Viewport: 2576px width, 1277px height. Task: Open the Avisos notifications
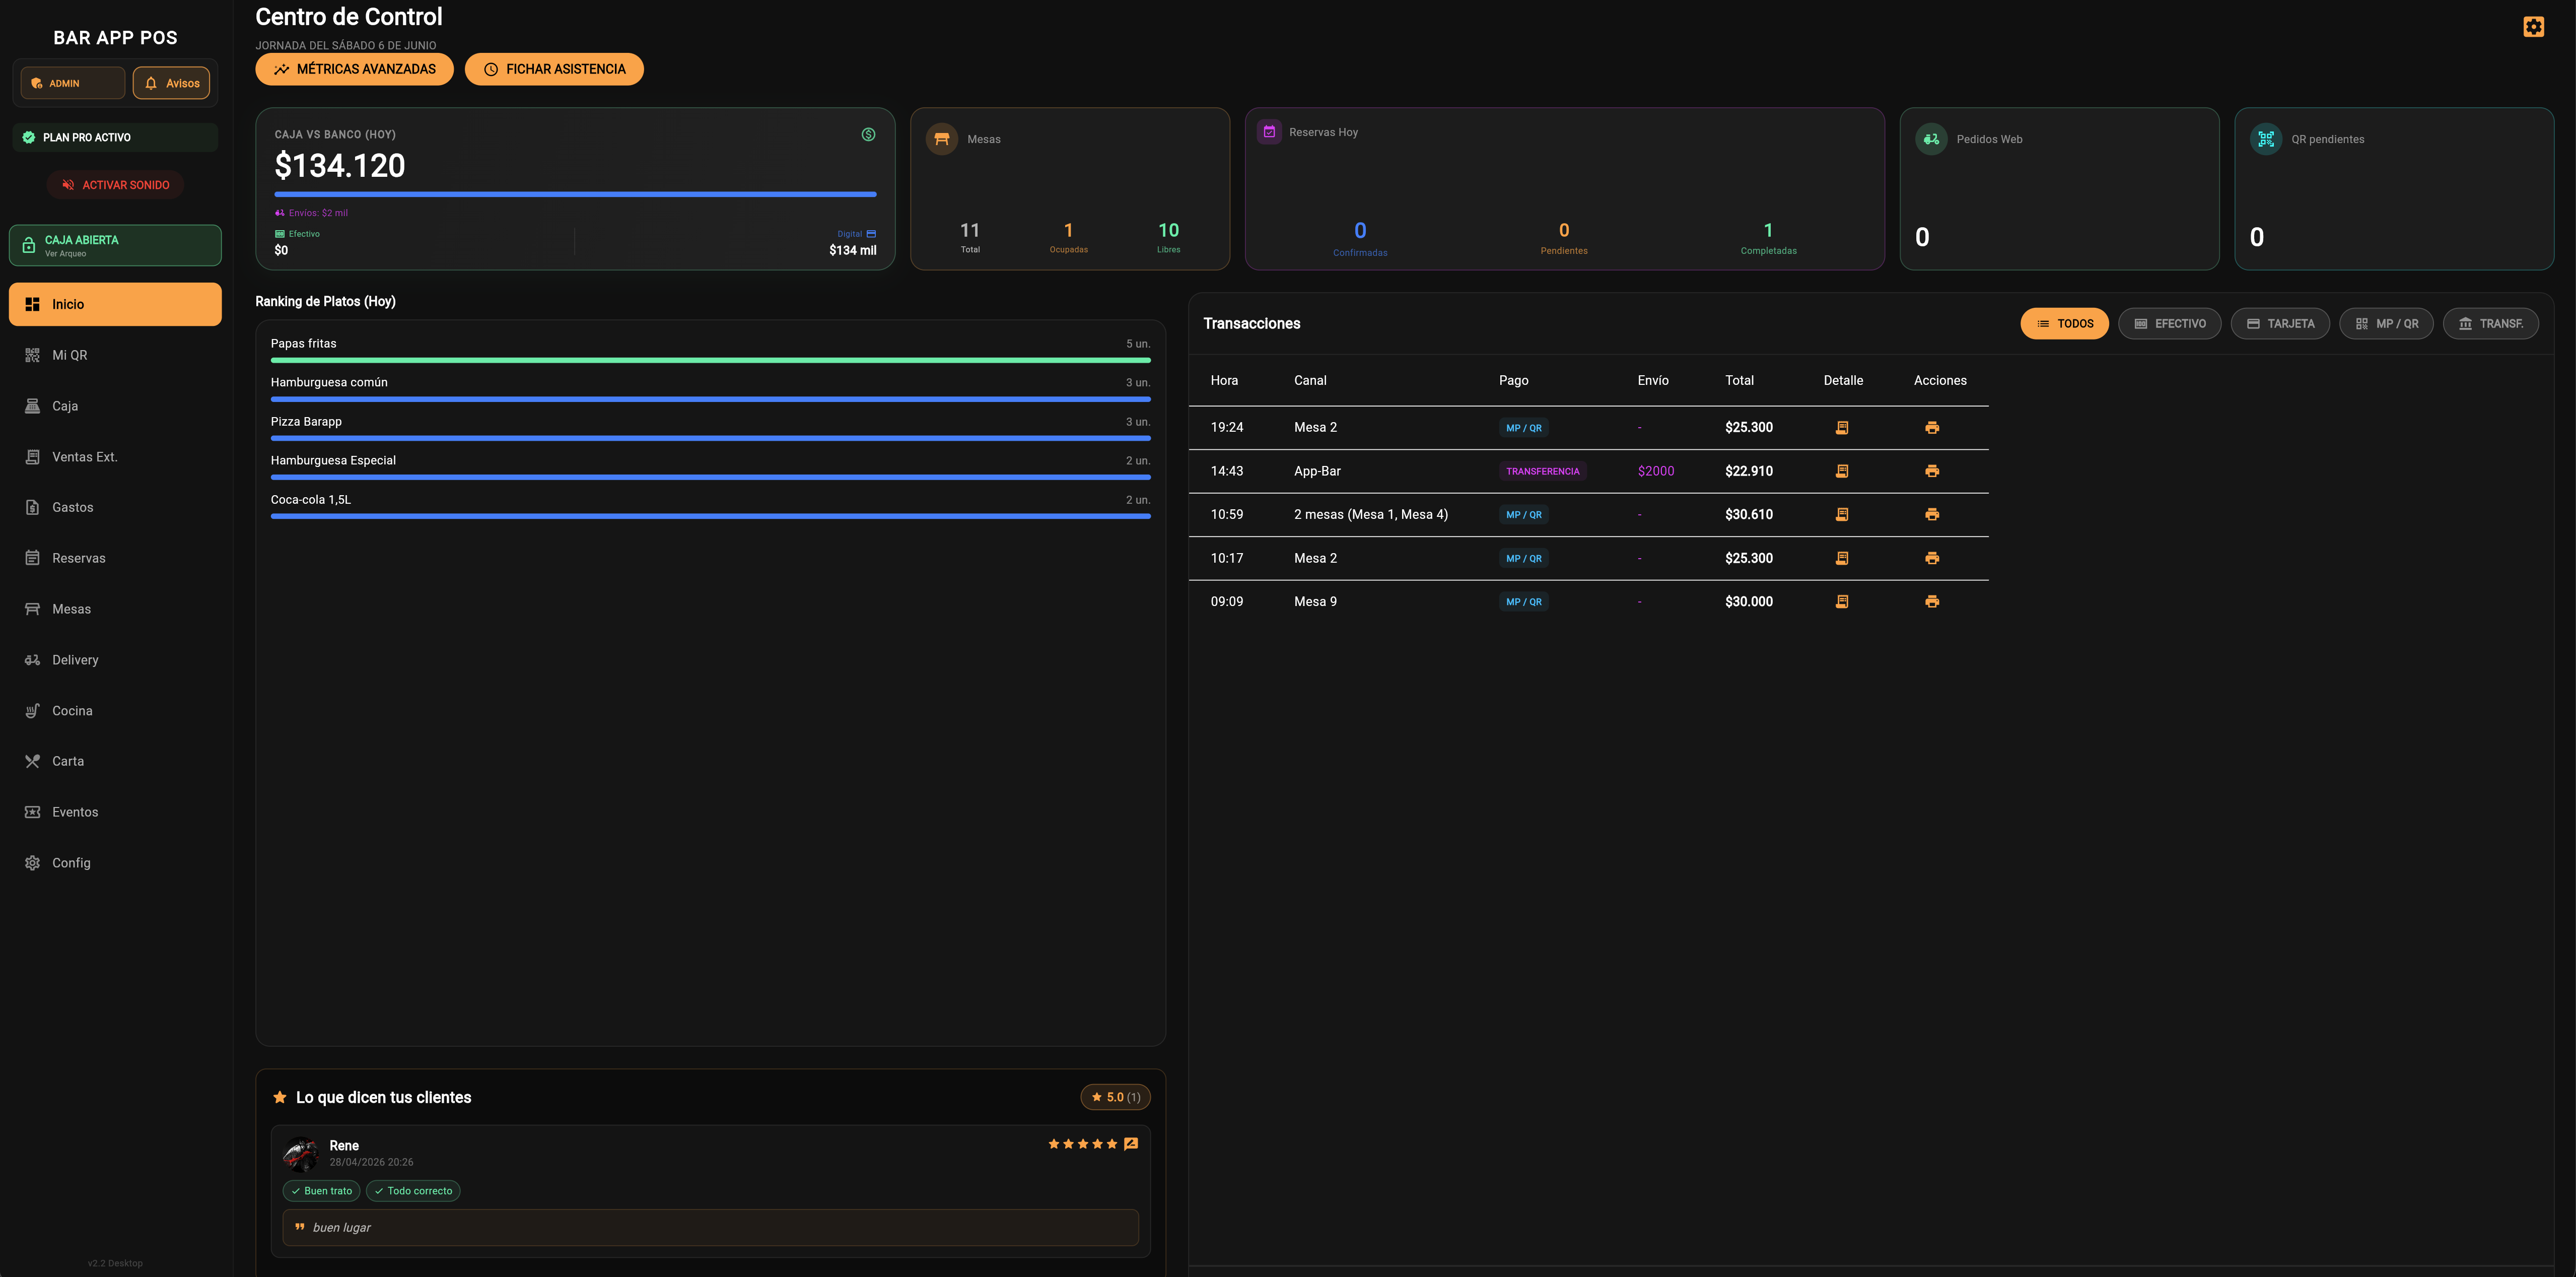tap(171, 83)
